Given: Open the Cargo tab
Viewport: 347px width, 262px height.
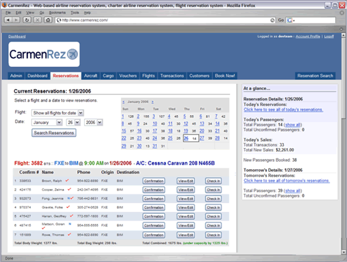Looking at the screenshot, I should (x=108, y=76).
